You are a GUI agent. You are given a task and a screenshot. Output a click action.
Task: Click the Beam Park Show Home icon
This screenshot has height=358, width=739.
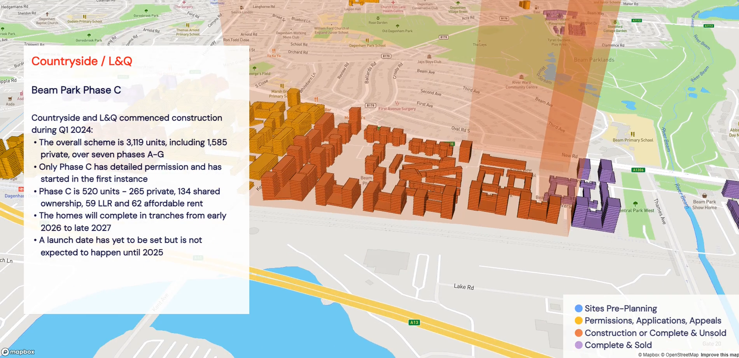[704, 196]
